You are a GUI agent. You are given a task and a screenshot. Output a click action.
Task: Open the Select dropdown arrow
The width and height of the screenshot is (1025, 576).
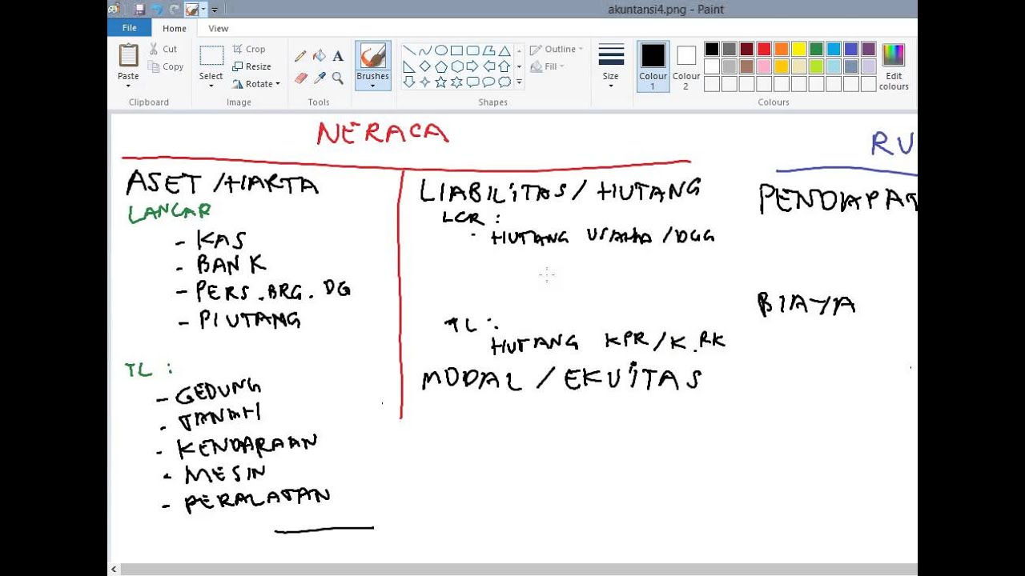[x=211, y=86]
